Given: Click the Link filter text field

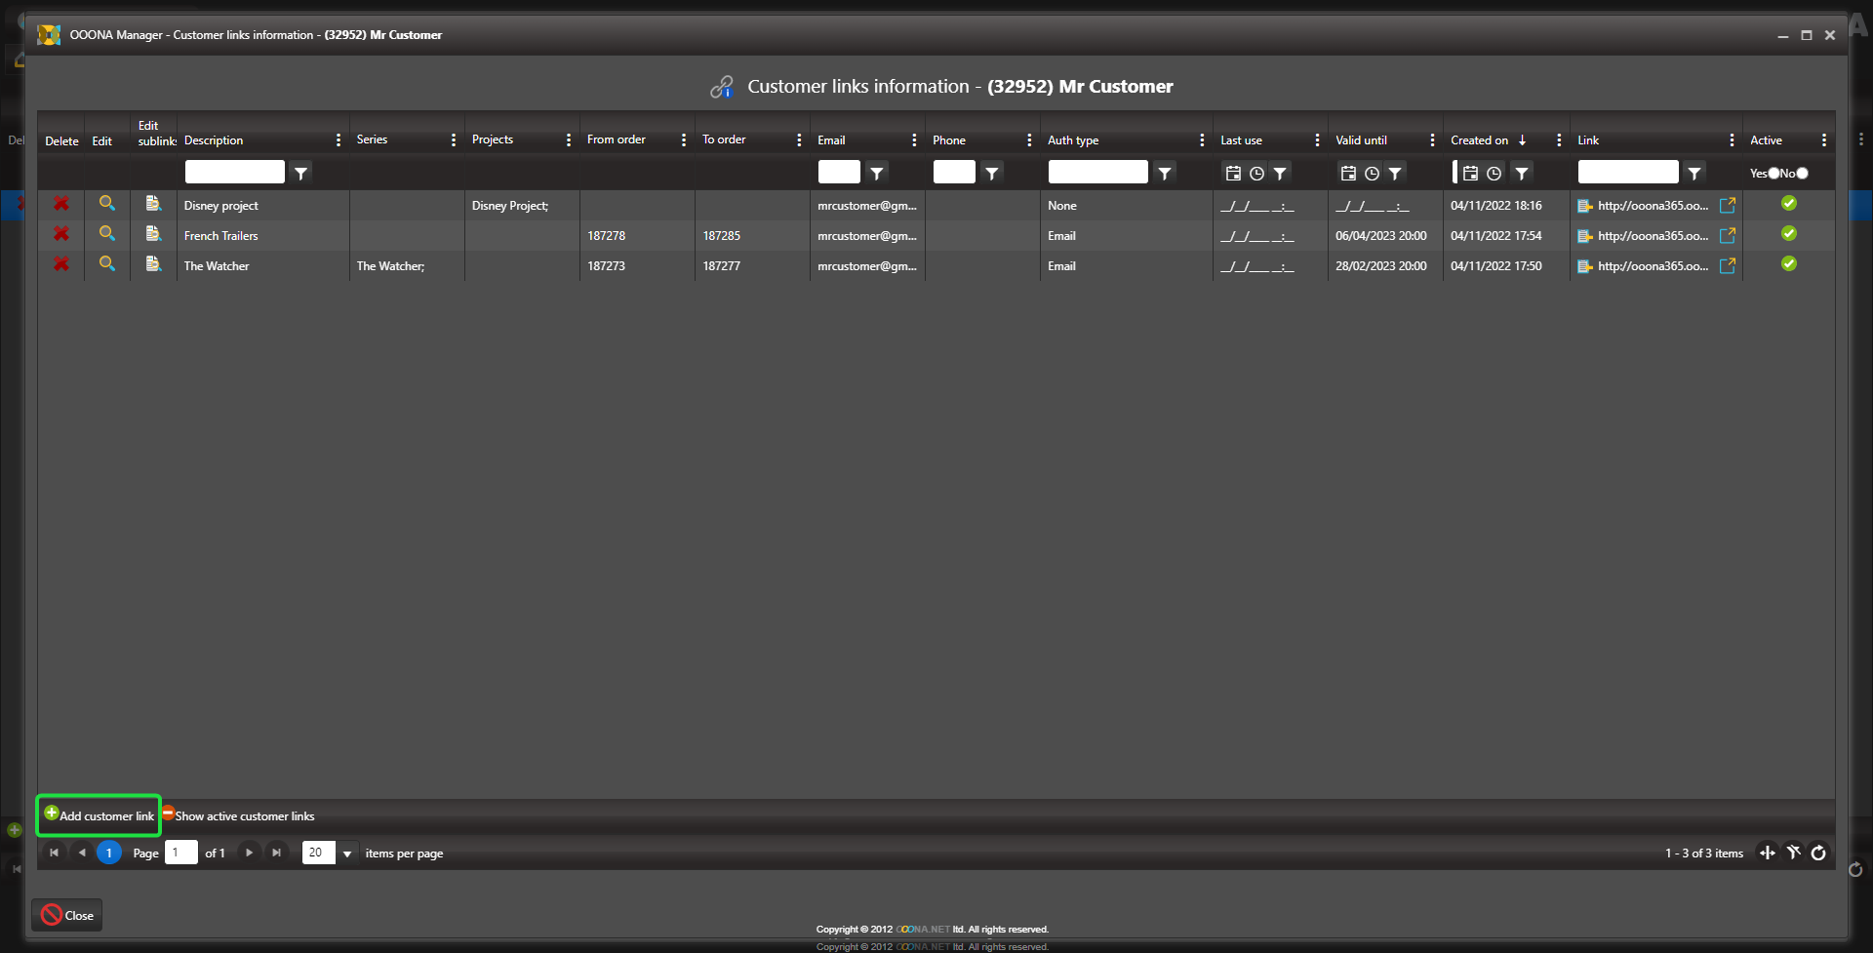Looking at the screenshot, I should tap(1627, 173).
